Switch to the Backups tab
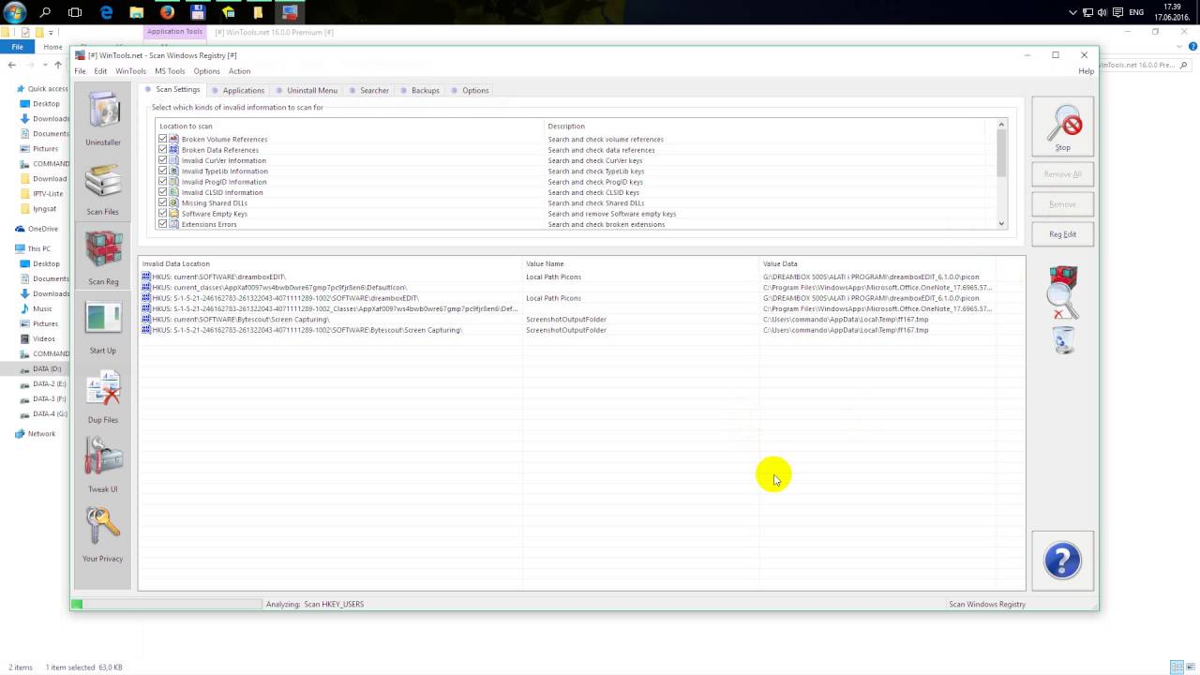The height and width of the screenshot is (675, 1200). coord(419,90)
